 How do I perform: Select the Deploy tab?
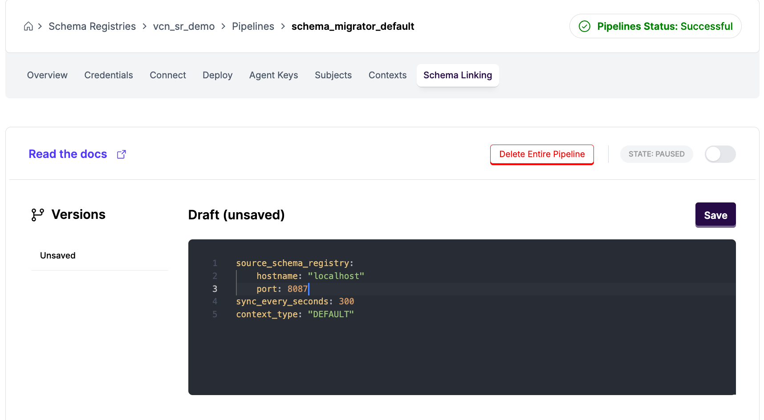[x=217, y=75]
